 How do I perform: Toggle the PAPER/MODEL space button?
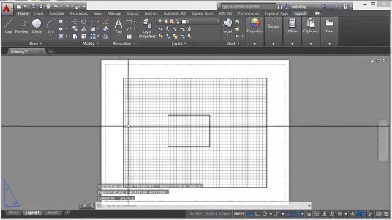[x=239, y=214]
